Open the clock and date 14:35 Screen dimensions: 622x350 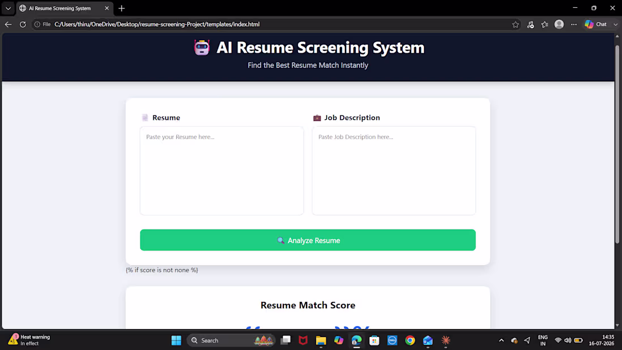(602, 340)
